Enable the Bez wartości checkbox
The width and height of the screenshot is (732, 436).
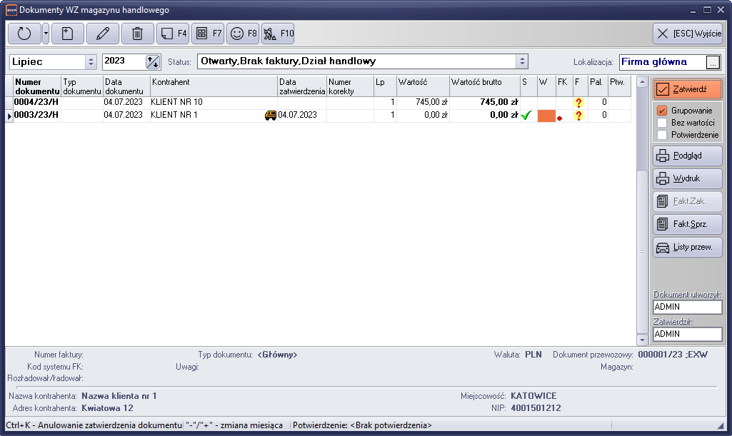point(662,123)
